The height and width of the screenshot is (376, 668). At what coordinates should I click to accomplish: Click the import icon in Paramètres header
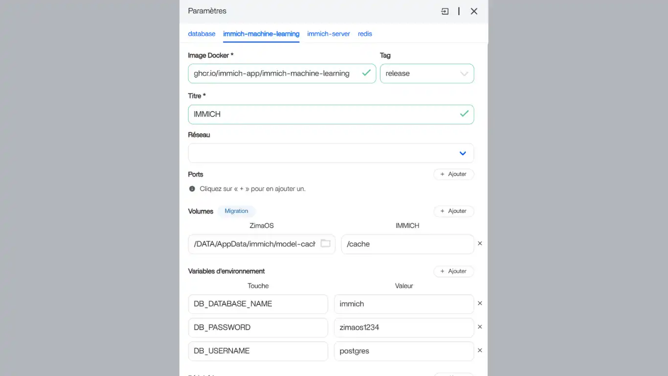(x=445, y=11)
